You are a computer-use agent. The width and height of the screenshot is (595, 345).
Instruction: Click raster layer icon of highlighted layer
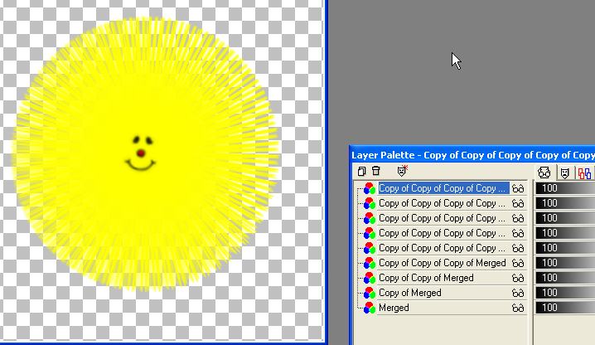(x=370, y=189)
